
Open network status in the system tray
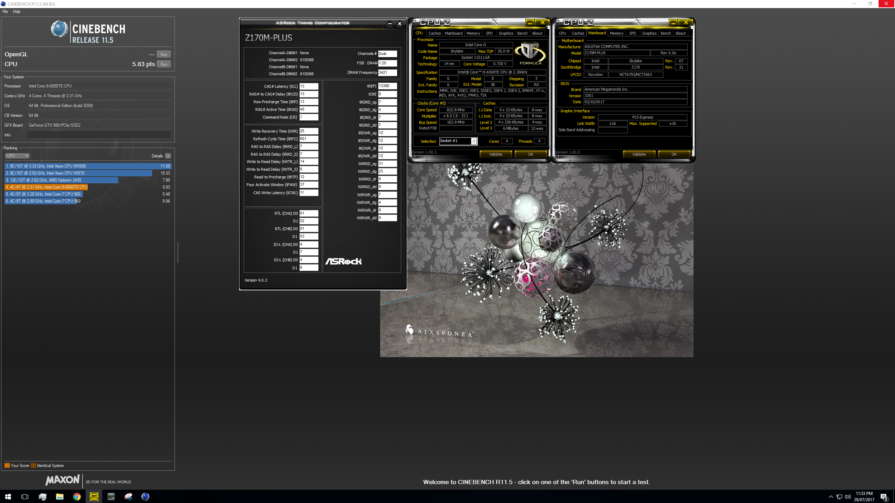(x=839, y=497)
